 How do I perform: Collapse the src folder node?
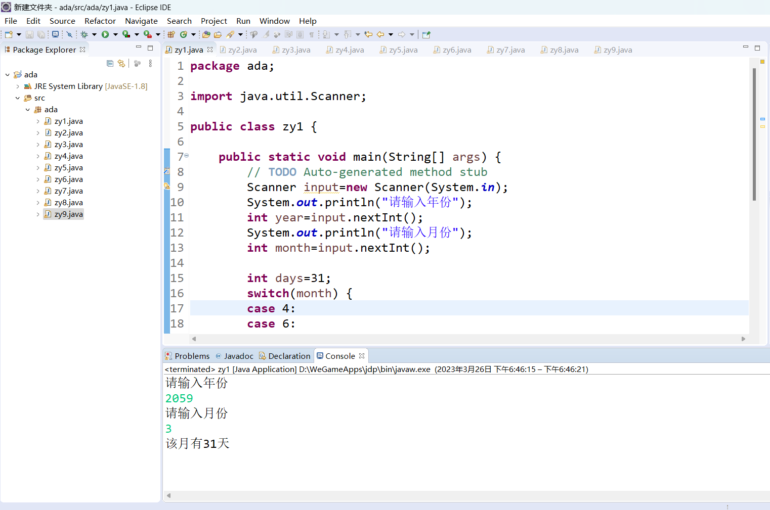tap(18, 98)
